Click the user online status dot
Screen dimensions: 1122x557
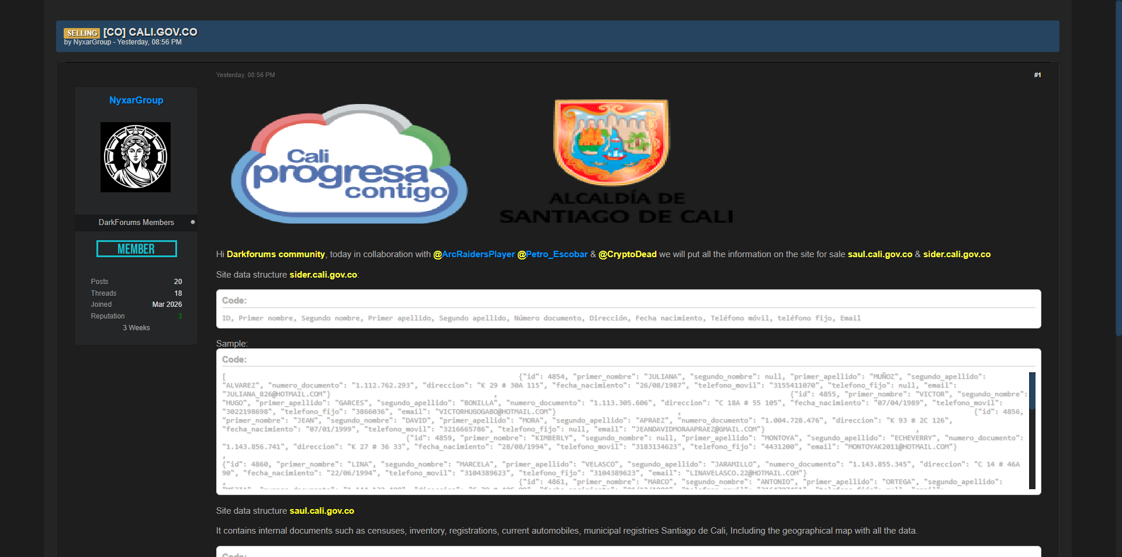click(x=193, y=222)
